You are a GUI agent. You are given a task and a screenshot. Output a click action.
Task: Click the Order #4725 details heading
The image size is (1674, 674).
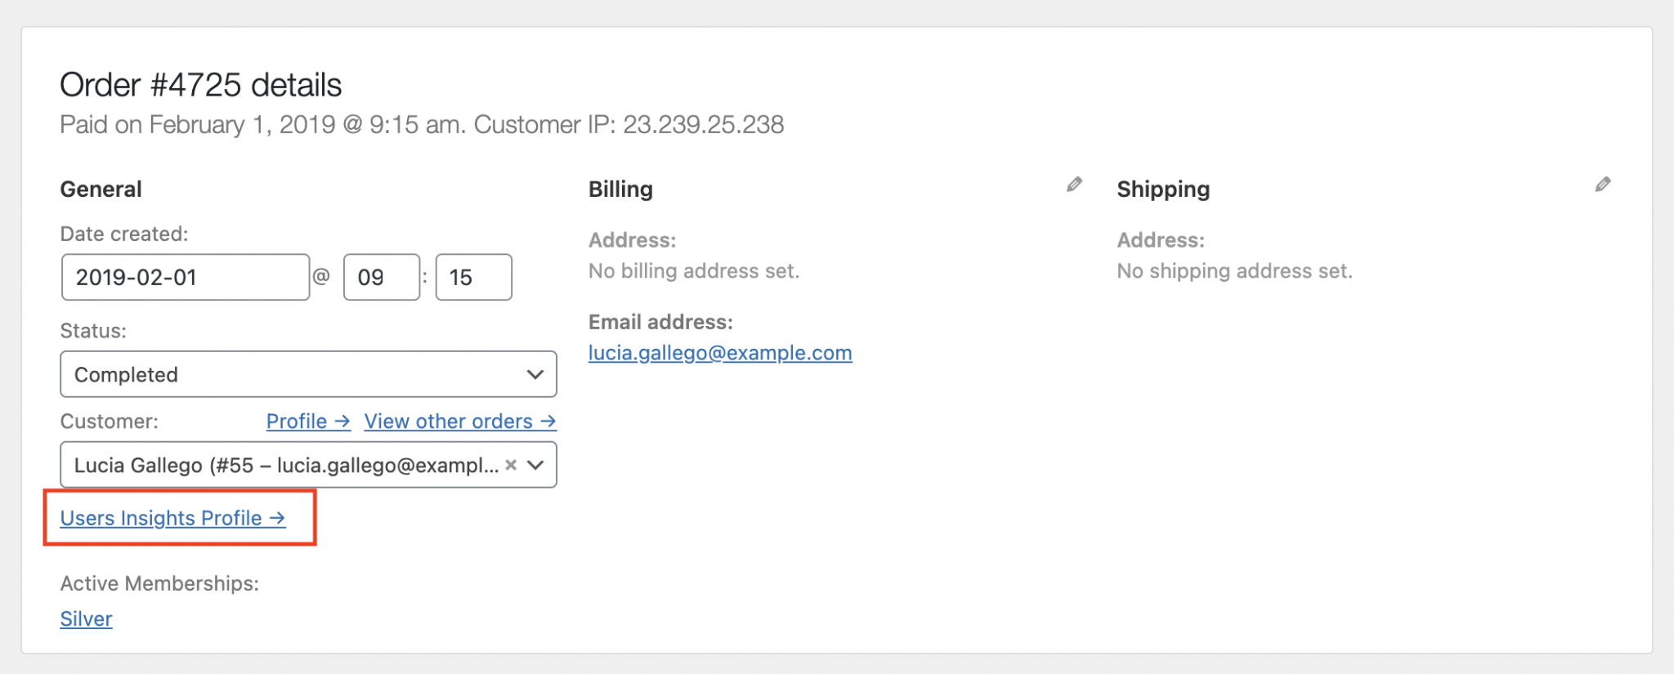(x=200, y=85)
